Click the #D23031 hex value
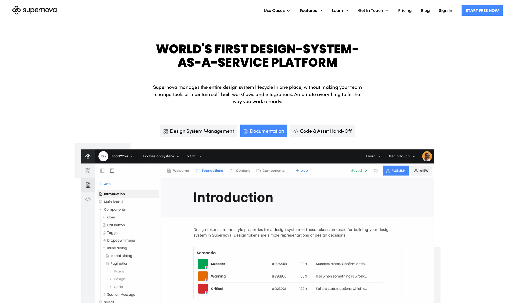Image resolution: width=515 pixels, height=303 pixels. point(279,289)
